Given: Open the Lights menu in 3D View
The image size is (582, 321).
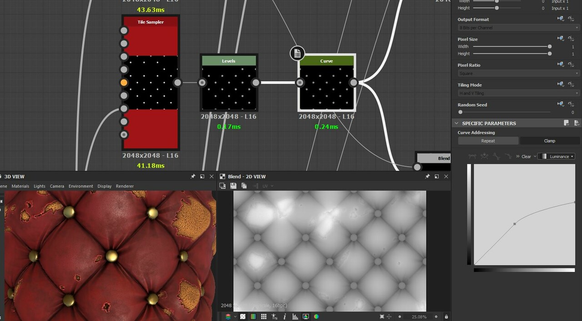Looking at the screenshot, I should tap(40, 186).
